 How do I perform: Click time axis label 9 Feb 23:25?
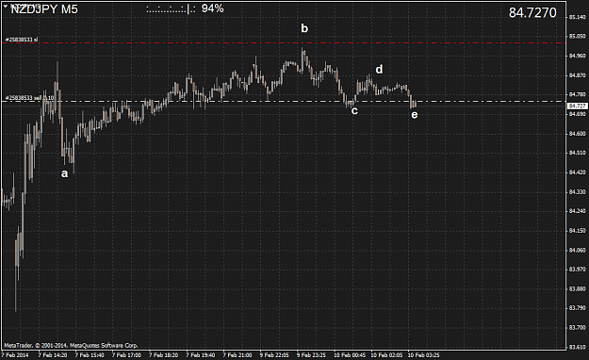(x=312, y=355)
